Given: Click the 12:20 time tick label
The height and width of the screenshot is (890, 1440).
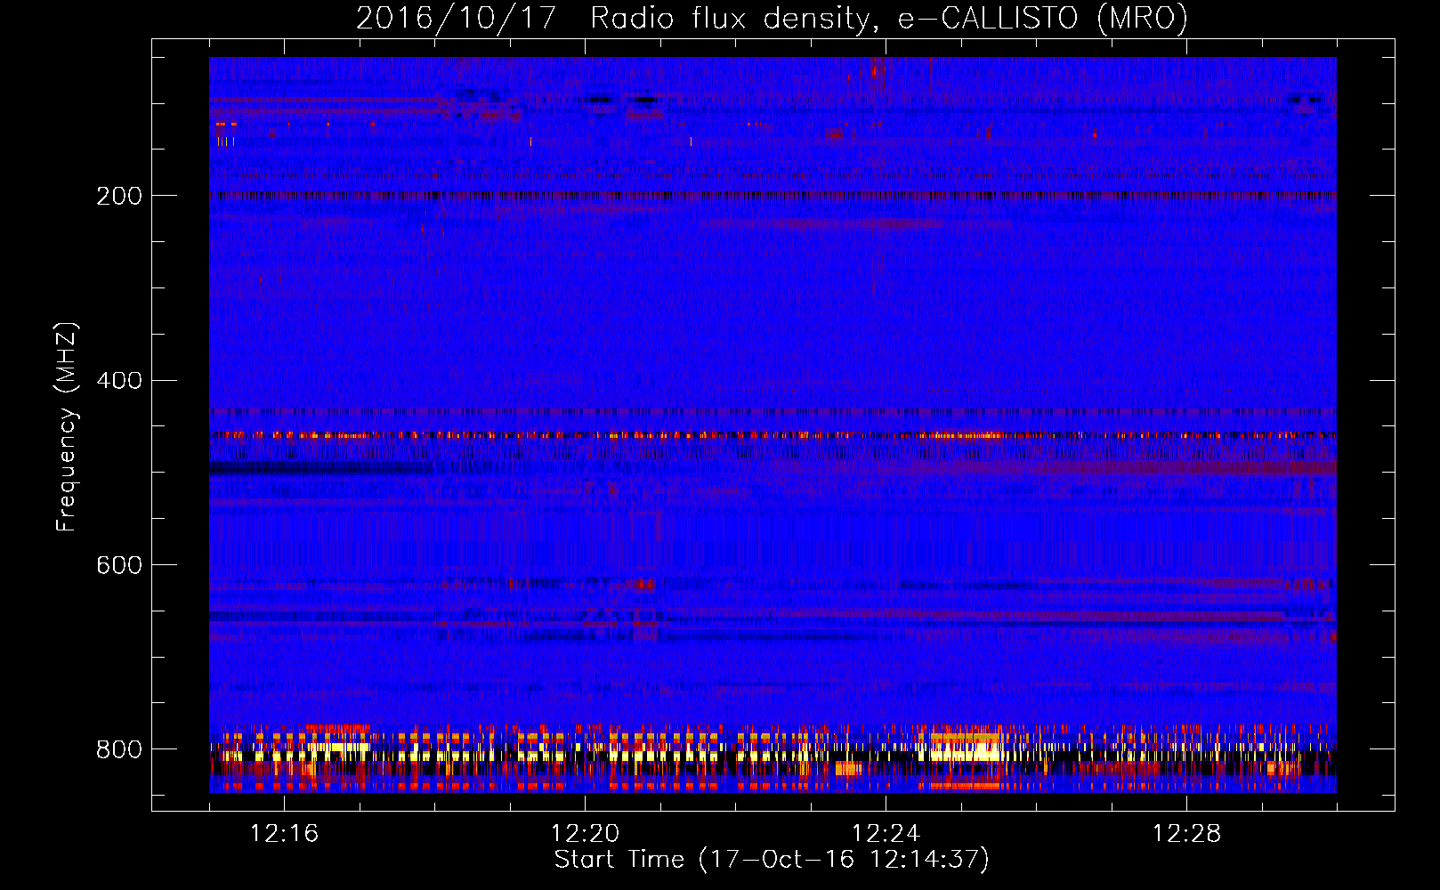Looking at the screenshot, I should tap(585, 834).
